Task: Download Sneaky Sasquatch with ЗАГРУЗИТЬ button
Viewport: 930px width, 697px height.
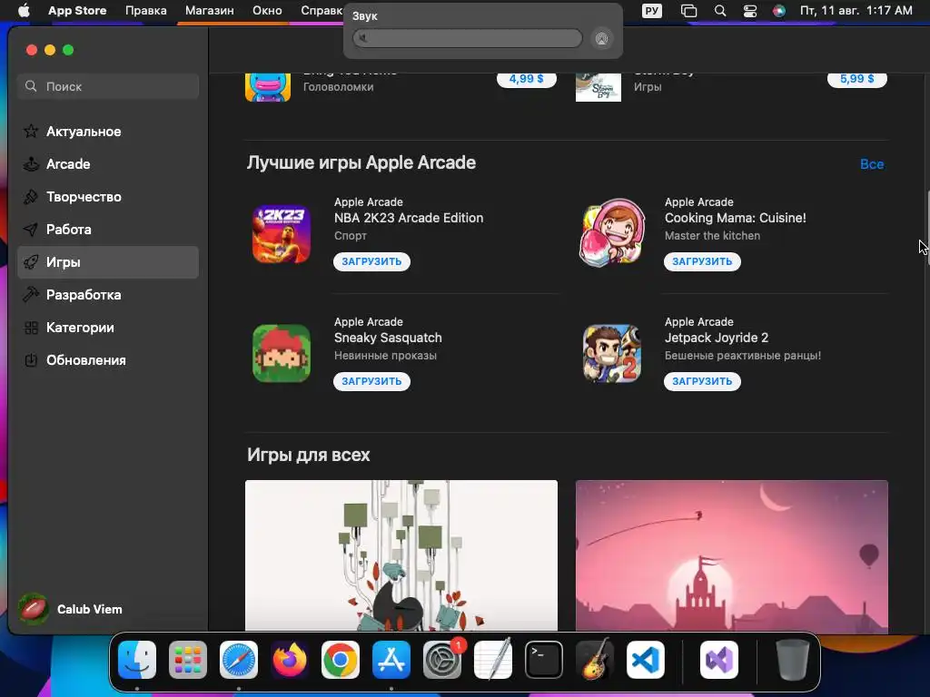Action: pyautogui.click(x=371, y=381)
